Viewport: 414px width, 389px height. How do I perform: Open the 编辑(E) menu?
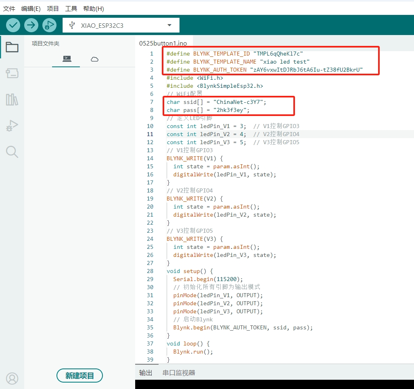(31, 9)
